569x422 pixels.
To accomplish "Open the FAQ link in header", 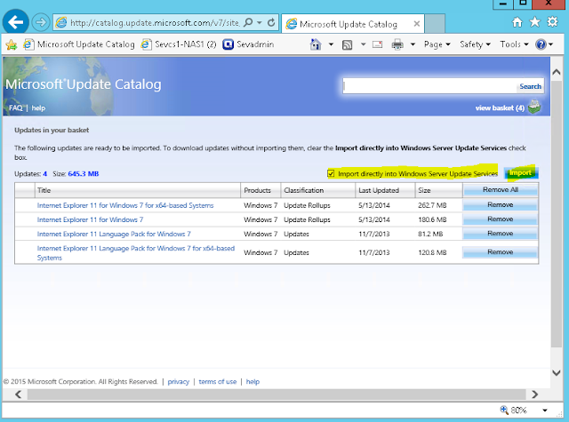I will point(16,107).
